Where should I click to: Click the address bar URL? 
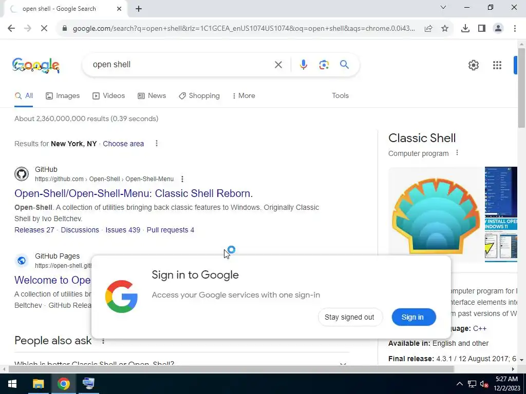244,29
